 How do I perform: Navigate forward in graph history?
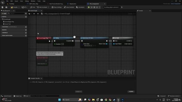pyautogui.click(x=38, y=14)
